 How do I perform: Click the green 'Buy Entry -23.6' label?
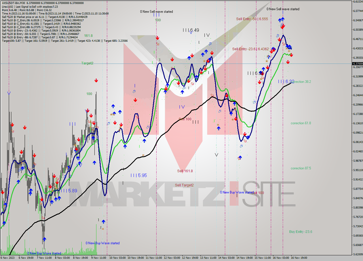click(x=301, y=232)
